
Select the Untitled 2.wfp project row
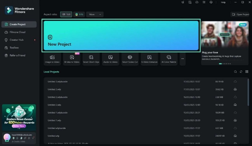coord(146,105)
